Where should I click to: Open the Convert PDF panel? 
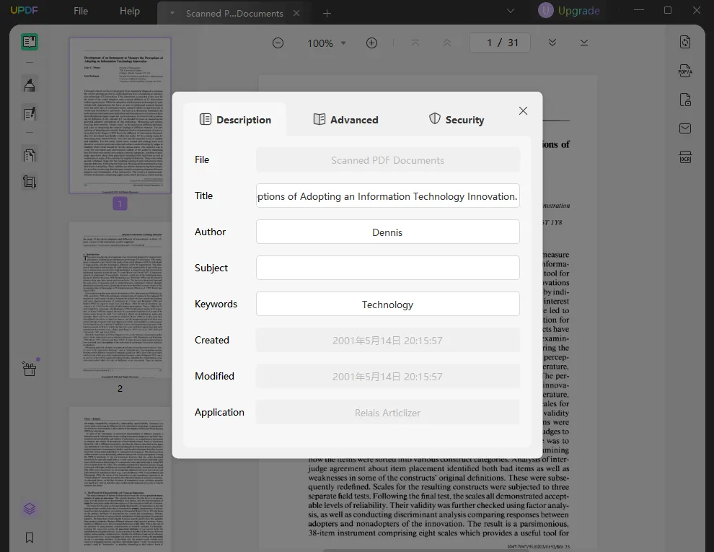[x=684, y=42]
